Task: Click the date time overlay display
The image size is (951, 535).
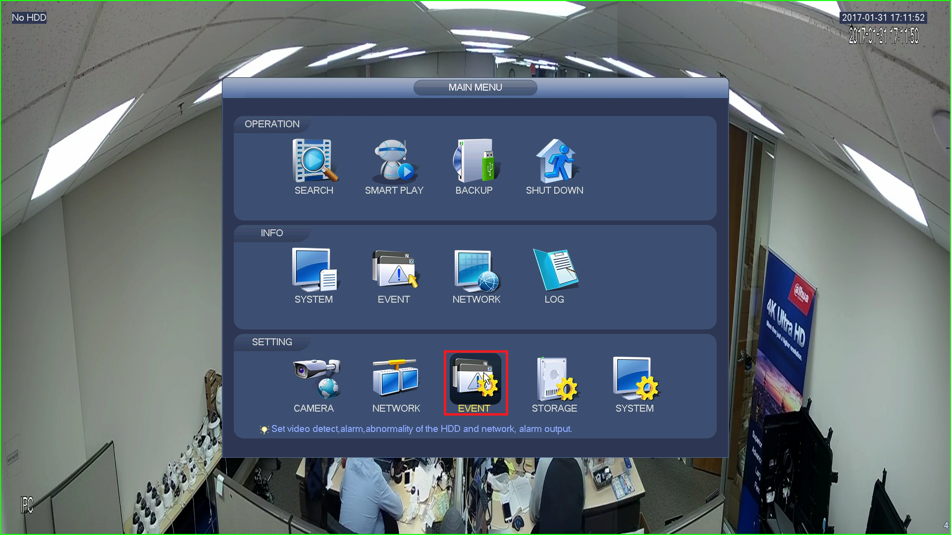Action: click(x=883, y=18)
